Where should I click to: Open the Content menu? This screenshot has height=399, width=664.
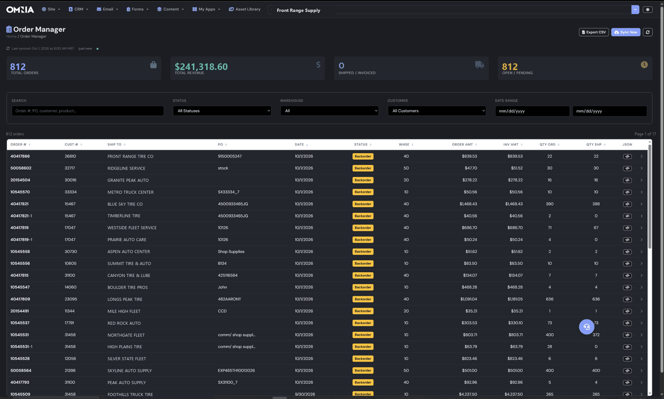click(170, 9)
